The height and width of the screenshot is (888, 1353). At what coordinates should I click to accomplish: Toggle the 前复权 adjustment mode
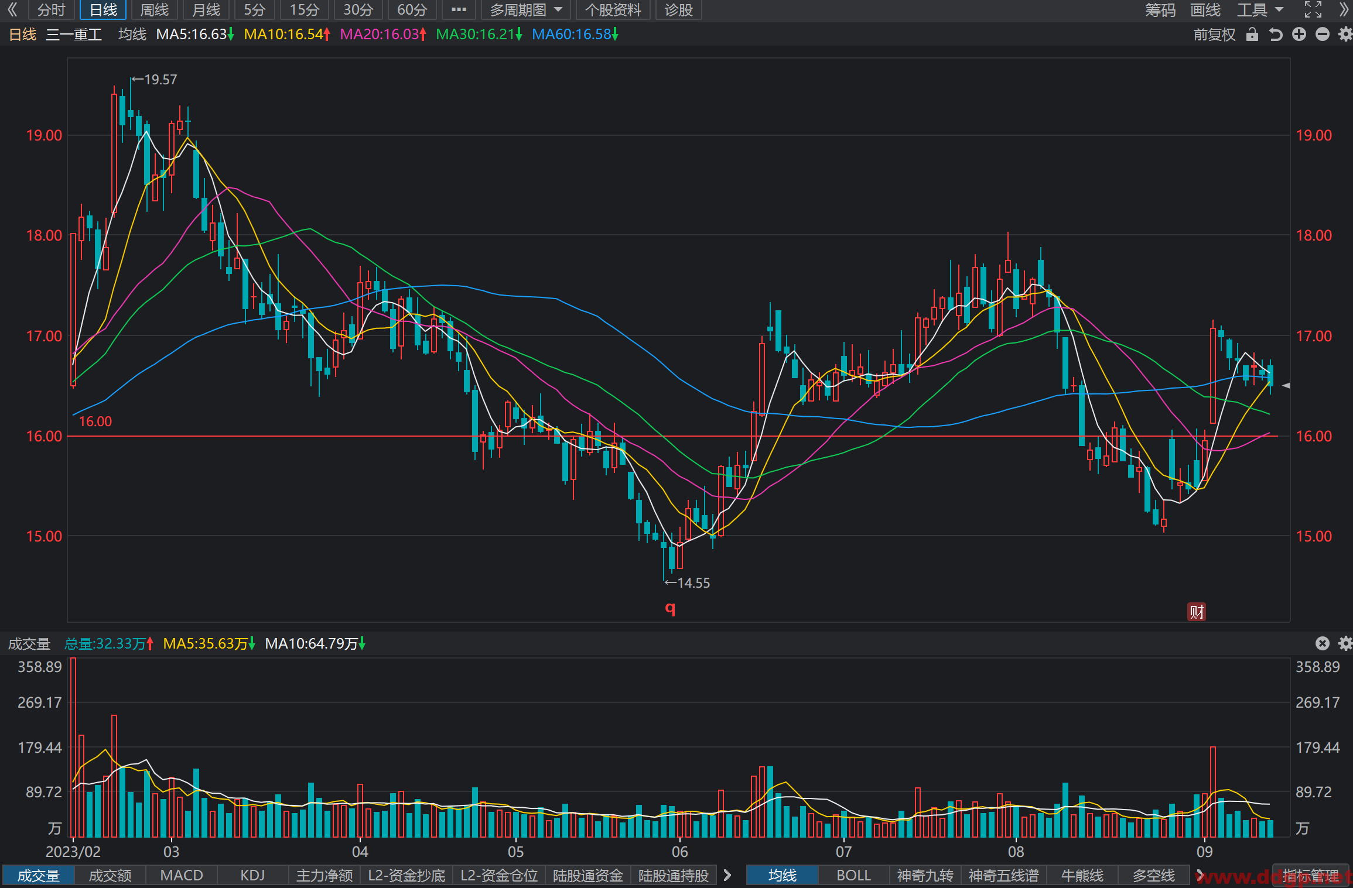(x=1214, y=35)
